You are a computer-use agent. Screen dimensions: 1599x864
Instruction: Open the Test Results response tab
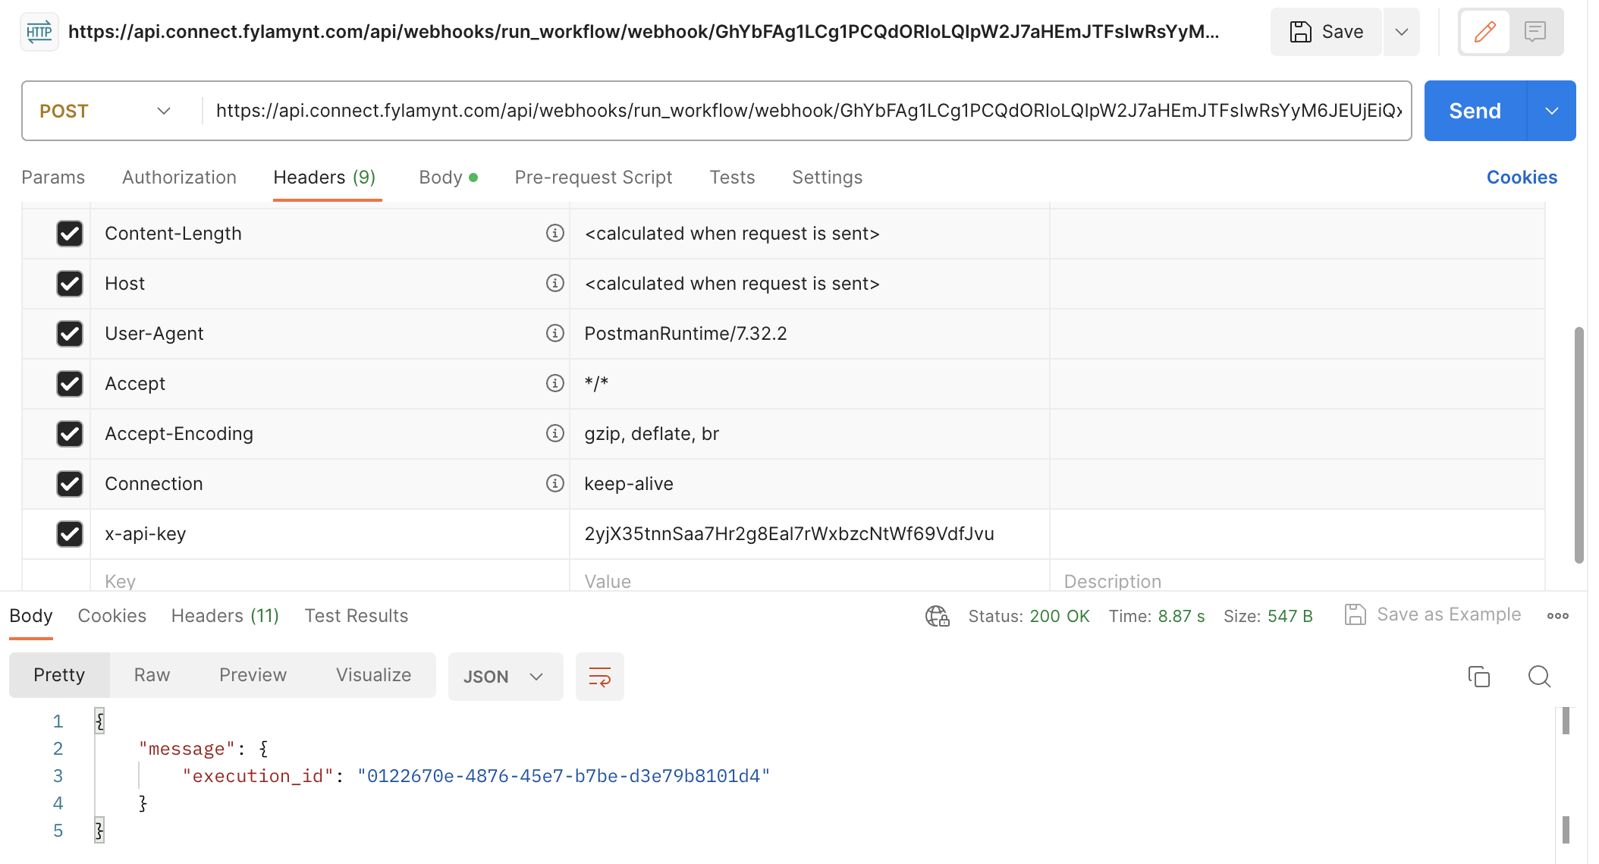click(356, 616)
